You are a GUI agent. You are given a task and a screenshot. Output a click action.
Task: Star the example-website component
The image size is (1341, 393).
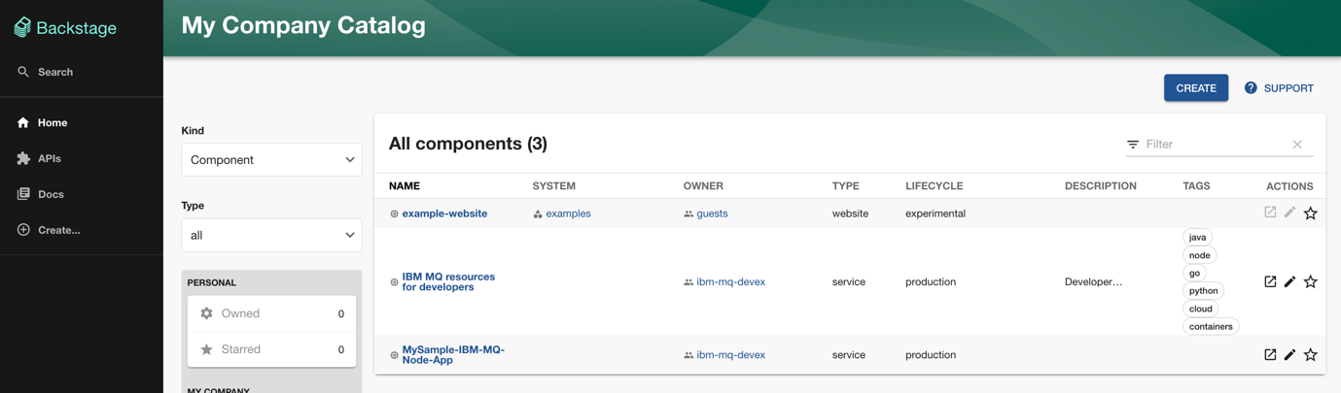pos(1310,213)
